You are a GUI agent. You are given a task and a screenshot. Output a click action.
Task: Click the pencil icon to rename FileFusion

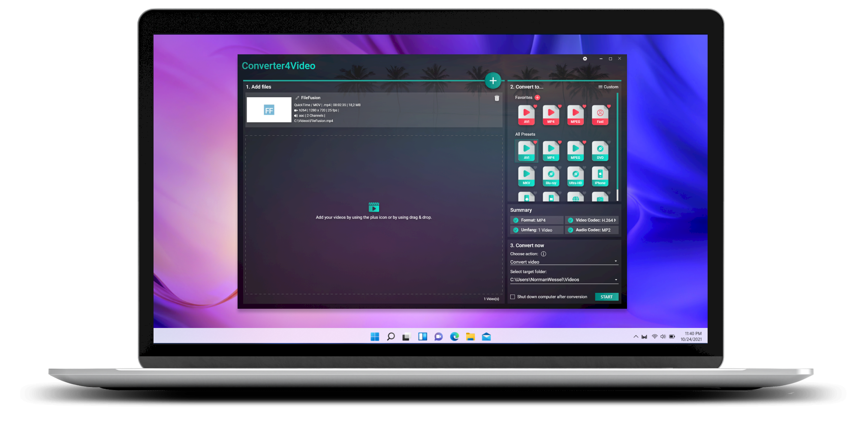tap(297, 98)
